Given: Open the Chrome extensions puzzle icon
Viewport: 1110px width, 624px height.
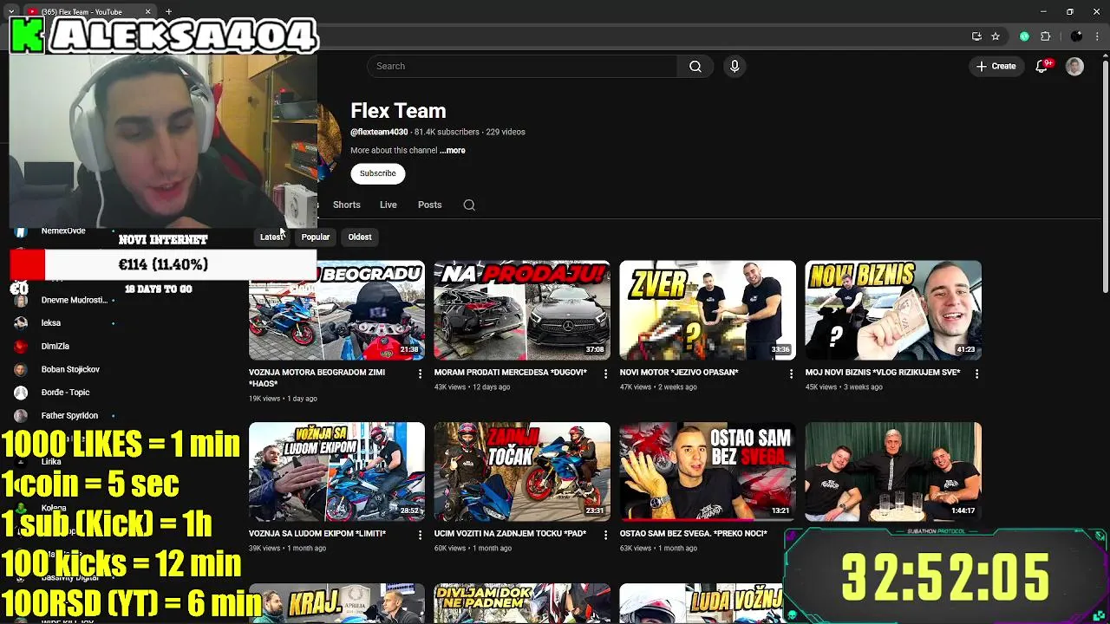Looking at the screenshot, I should tap(1045, 36).
